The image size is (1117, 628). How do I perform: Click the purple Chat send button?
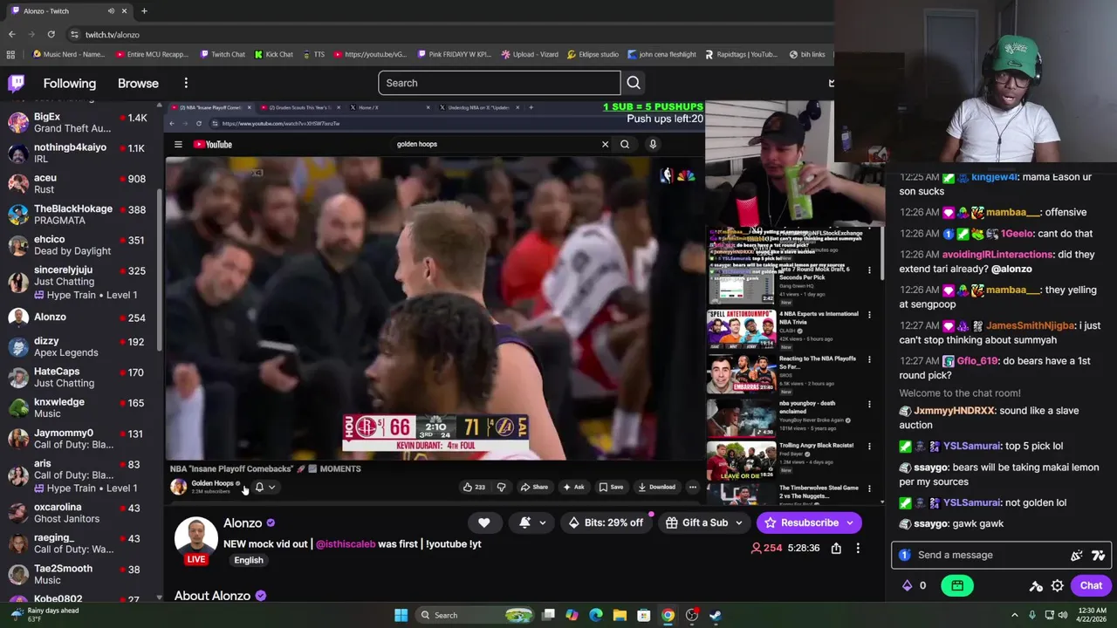coord(1091,585)
